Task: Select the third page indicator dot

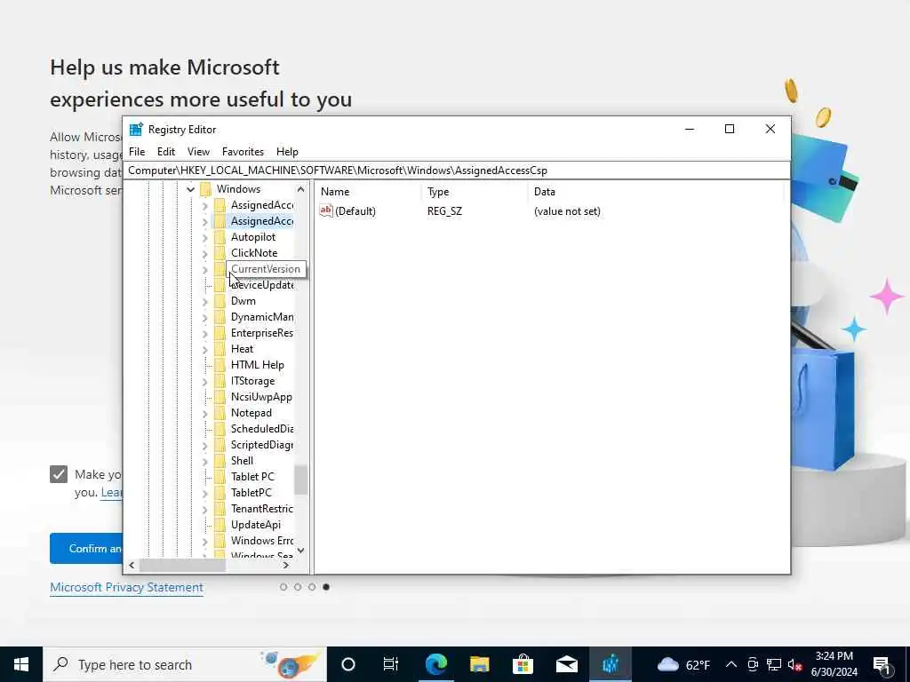Action: pyautogui.click(x=312, y=587)
